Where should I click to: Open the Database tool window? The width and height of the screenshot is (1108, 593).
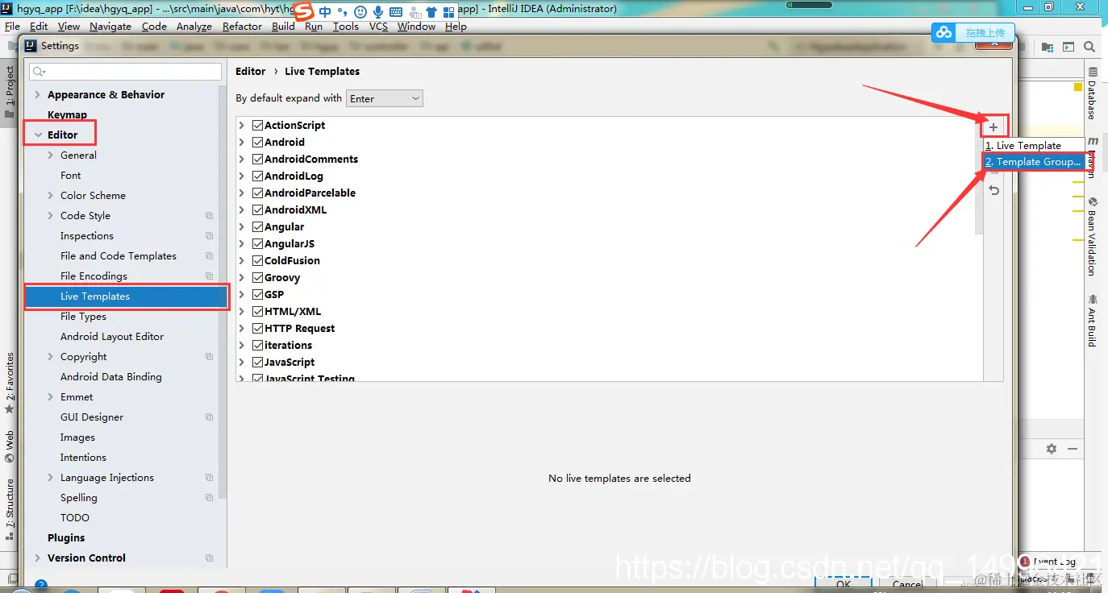coord(1092,93)
